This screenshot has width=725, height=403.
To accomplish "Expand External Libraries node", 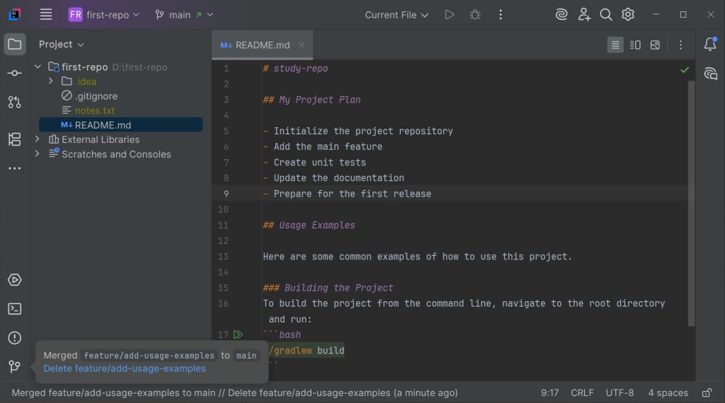I will pyautogui.click(x=38, y=139).
